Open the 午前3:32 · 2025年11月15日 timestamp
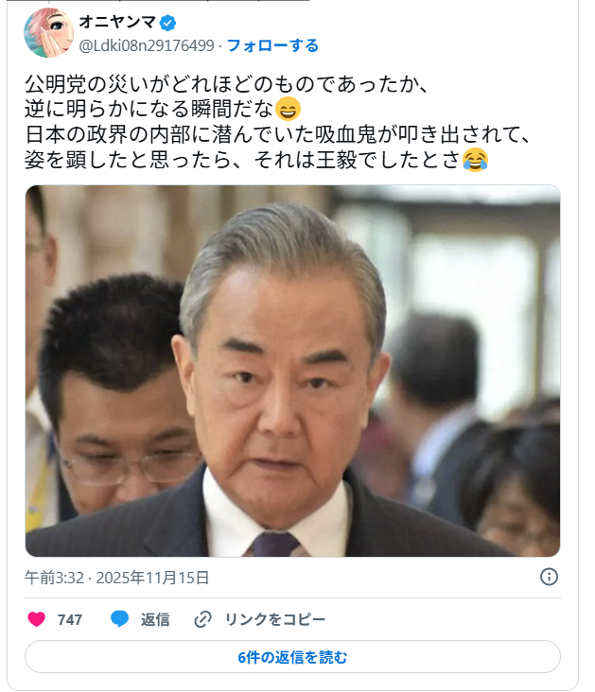This screenshot has height=692, width=595. coord(116,578)
